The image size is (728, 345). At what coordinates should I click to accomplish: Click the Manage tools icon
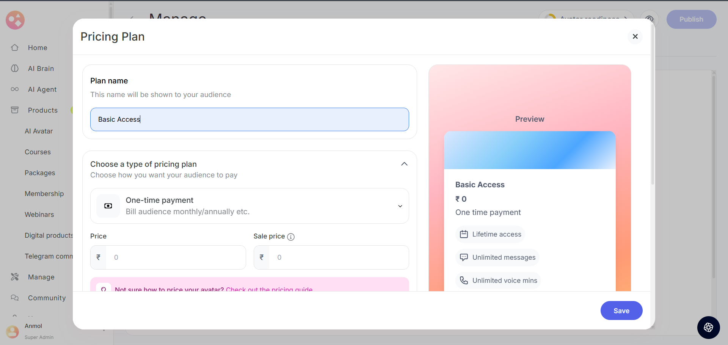pyautogui.click(x=15, y=277)
